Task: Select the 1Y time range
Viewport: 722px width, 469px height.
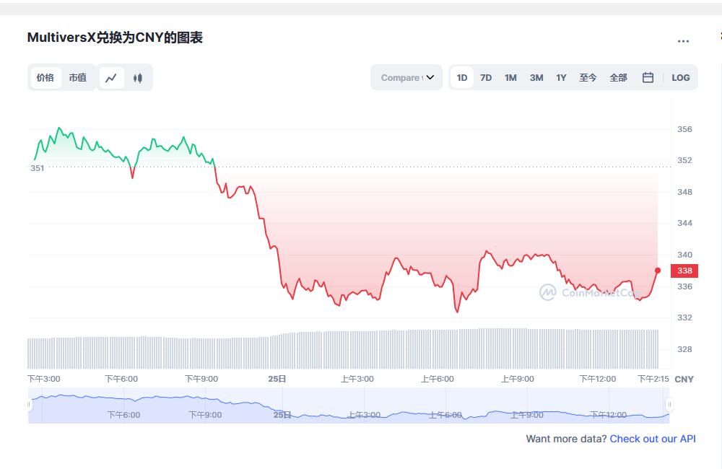Action: point(561,77)
